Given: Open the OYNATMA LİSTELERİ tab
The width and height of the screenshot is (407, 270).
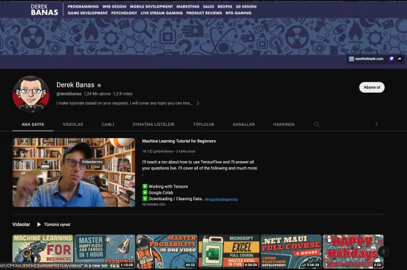Looking at the screenshot, I should point(153,125).
